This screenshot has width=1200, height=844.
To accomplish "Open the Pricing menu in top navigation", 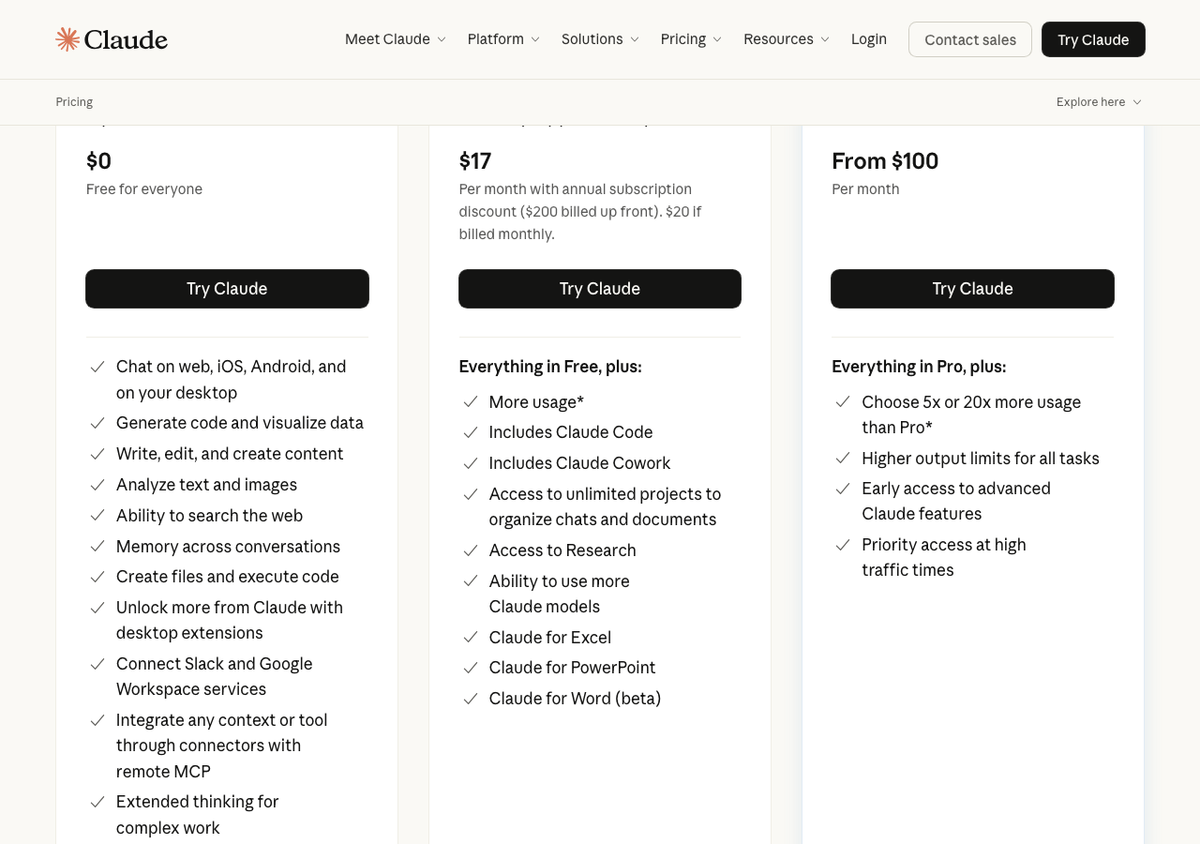I will tap(691, 39).
